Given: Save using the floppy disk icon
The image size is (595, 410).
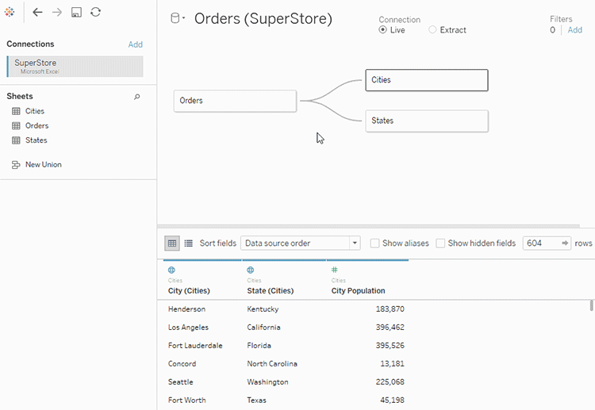Looking at the screenshot, I should tap(76, 13).
